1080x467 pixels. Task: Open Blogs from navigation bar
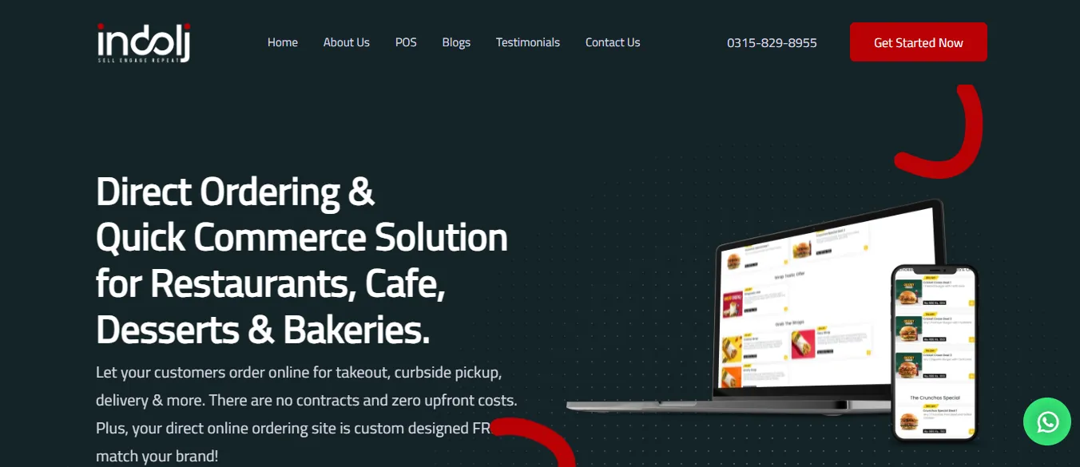click(456, 42)
